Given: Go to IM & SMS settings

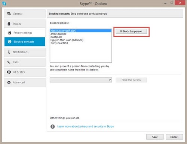Looking at the screenshot, I should [25, 72].
